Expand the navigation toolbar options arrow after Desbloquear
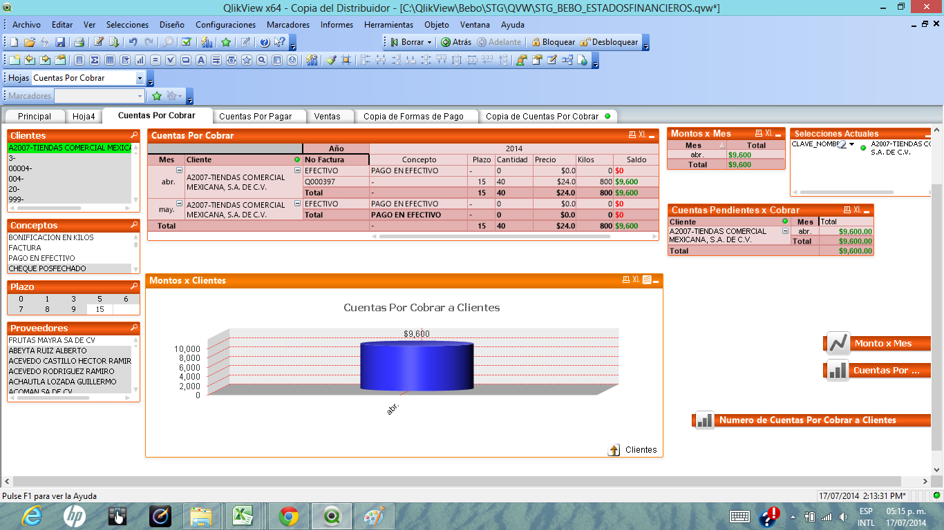The image size is (944, 530). 646,44
